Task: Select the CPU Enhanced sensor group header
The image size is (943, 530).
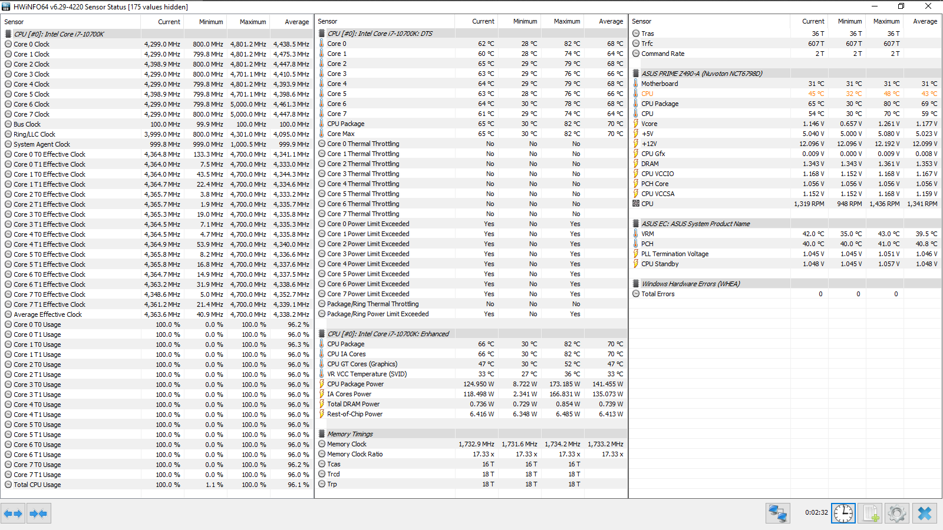Action: click(471, 334)
